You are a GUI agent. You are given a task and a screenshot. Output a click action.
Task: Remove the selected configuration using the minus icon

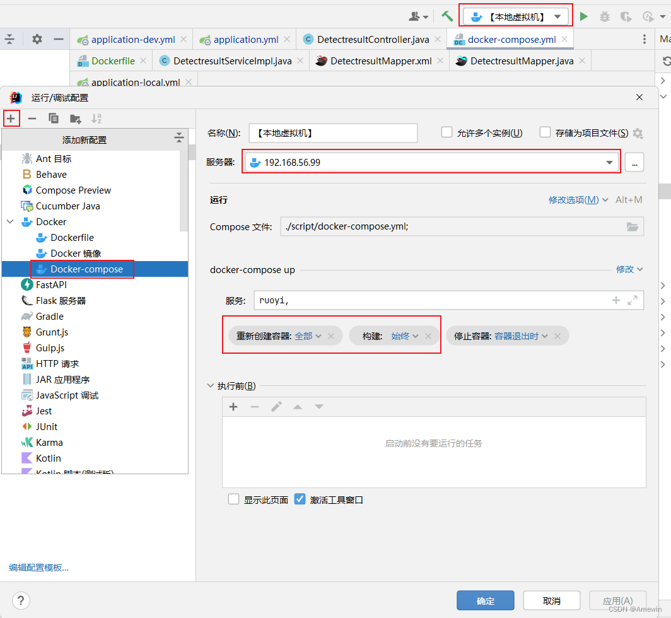click(32, 119)
